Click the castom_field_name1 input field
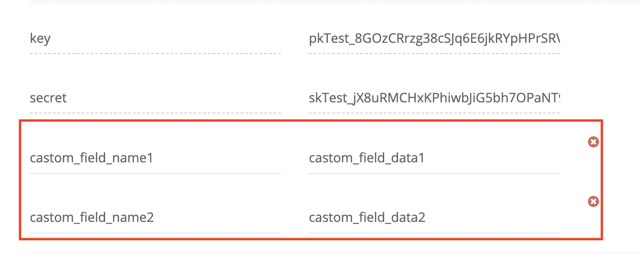640x254 pixels. (155, 159)
